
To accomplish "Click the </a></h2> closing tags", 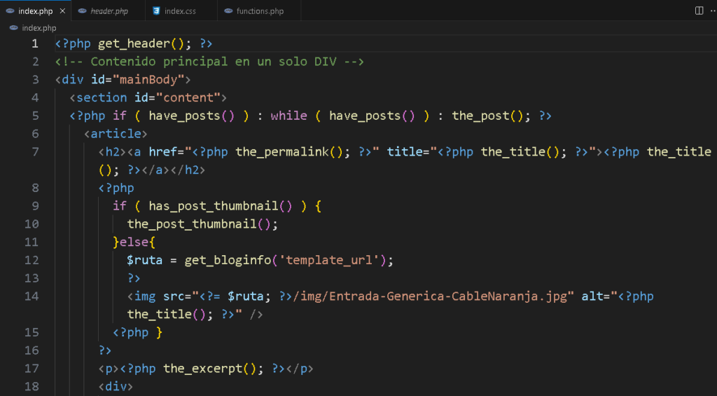I will coord(174,170).
